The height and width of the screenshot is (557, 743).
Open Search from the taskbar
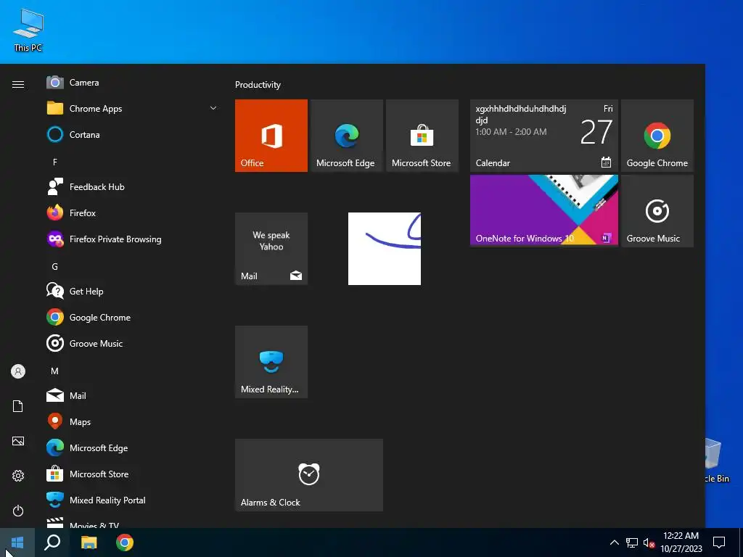[52, 542]
